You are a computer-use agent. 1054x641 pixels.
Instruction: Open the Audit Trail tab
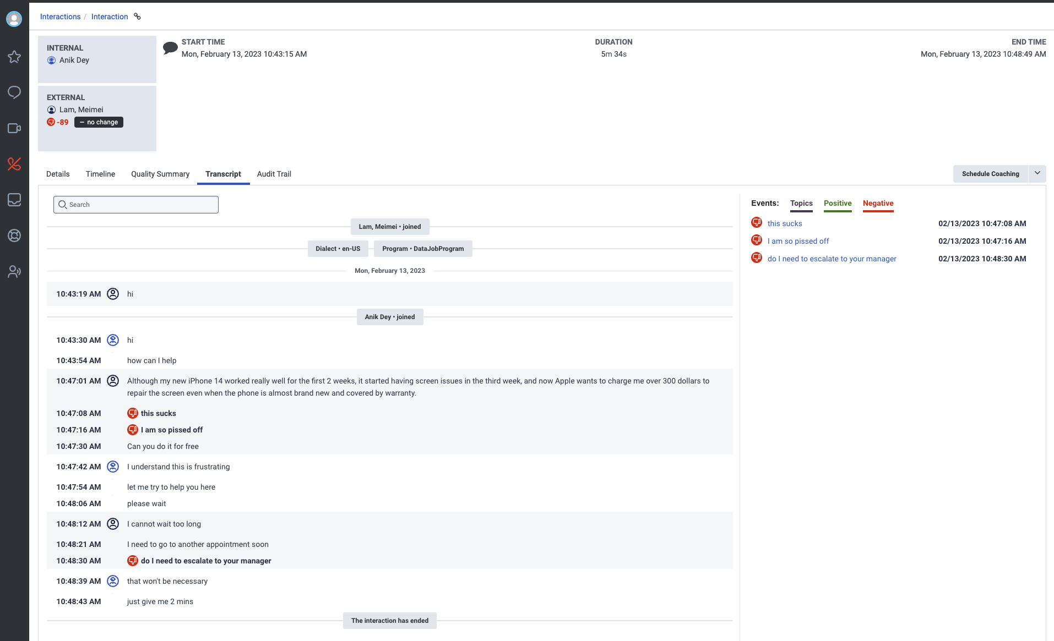click(x=274, y=174)
